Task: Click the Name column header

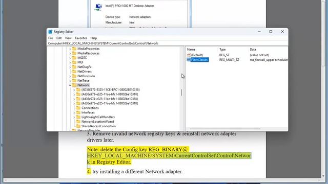Action: [191, 50]
